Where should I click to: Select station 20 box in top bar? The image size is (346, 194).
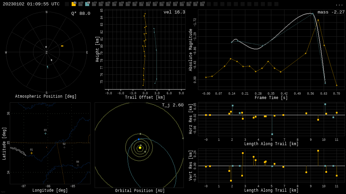tap(202, 4)
